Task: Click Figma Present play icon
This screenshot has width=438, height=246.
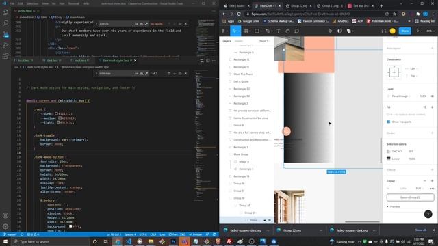Action: [418, 31]
